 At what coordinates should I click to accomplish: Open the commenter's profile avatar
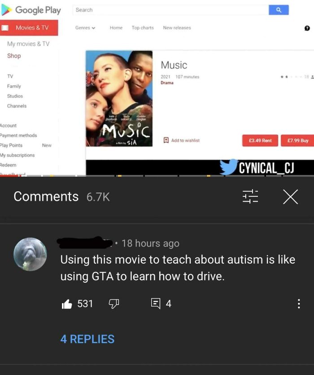(x=30, y=254)
